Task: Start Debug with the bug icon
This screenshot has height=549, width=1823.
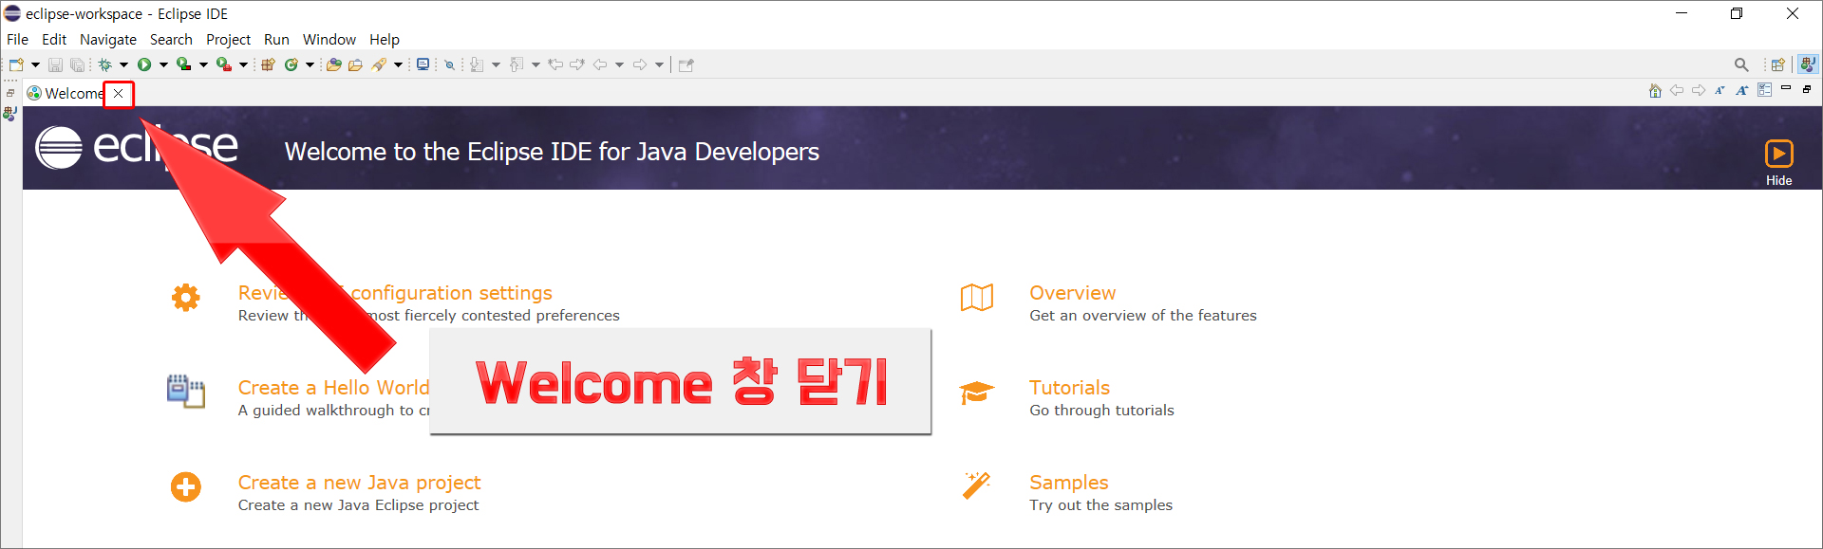Action: point(104,64)
